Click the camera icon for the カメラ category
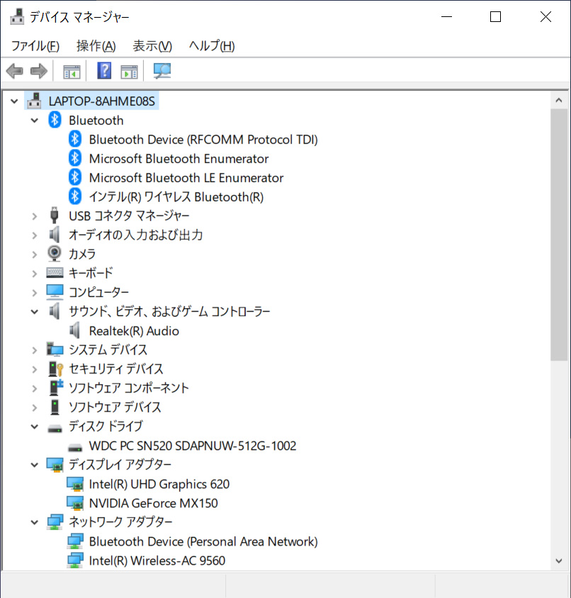This screenshot has width=571, height=598. click(x=55, y=253)
